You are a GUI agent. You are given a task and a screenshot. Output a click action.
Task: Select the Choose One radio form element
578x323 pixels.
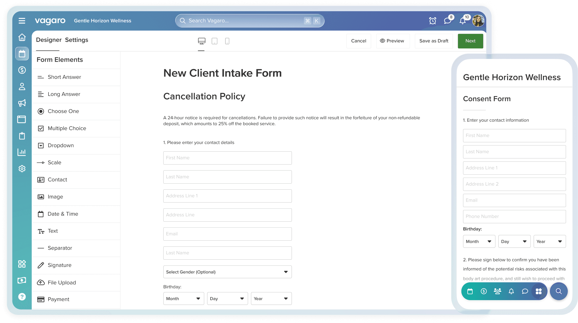63,111
